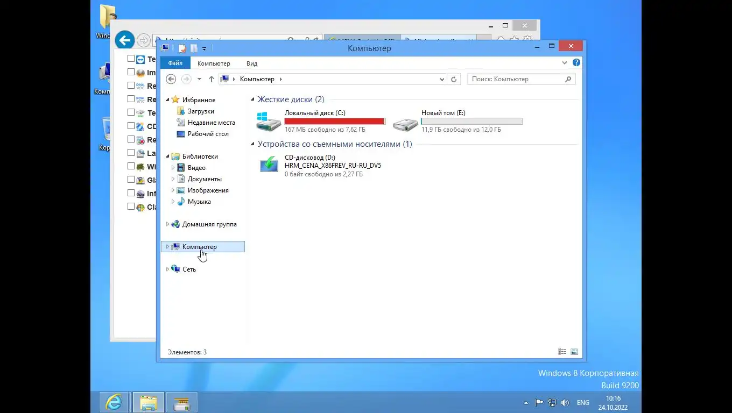The image size is (732, 413).
Task: Check the box beside the TeamViewer-logo 'Te' entry
Action: [x=131, y=59]
